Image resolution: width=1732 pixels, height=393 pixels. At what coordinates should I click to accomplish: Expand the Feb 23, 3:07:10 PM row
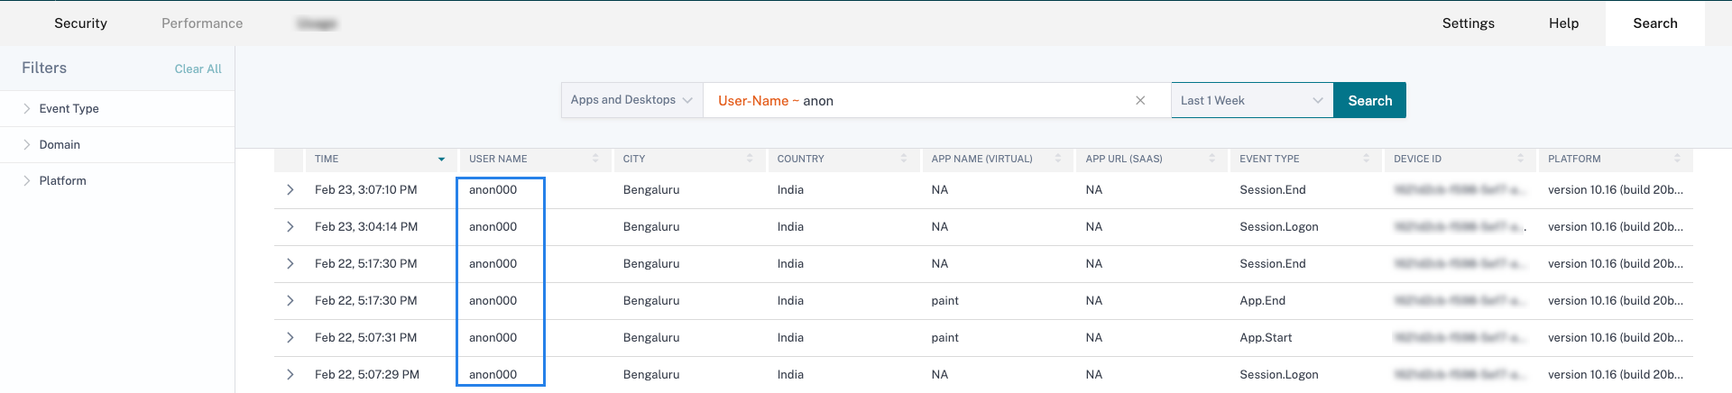tap(290, 190)
